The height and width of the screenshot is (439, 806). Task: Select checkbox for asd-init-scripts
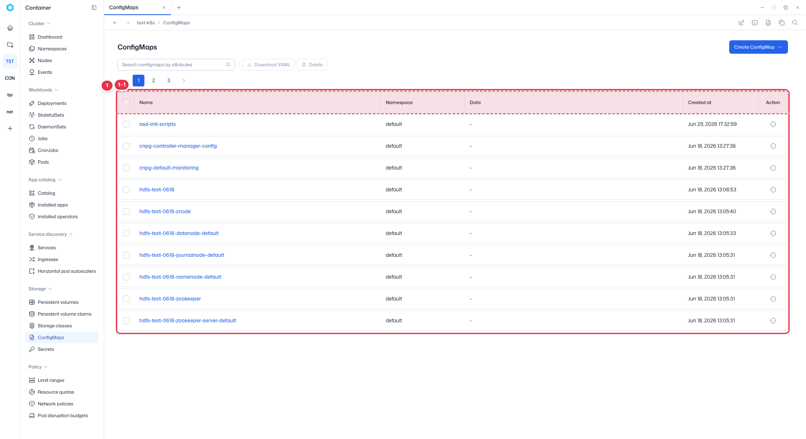click(126, 124)
